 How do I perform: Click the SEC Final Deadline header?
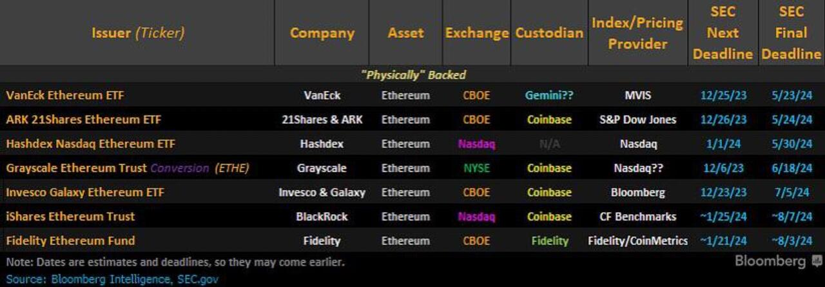click(x=791, y=33)
